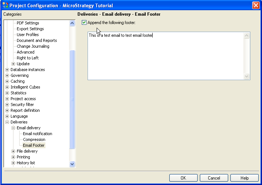This screenshot has height=185, width=262.
Task: Open User Profiles category
Action: pos(28,35)
